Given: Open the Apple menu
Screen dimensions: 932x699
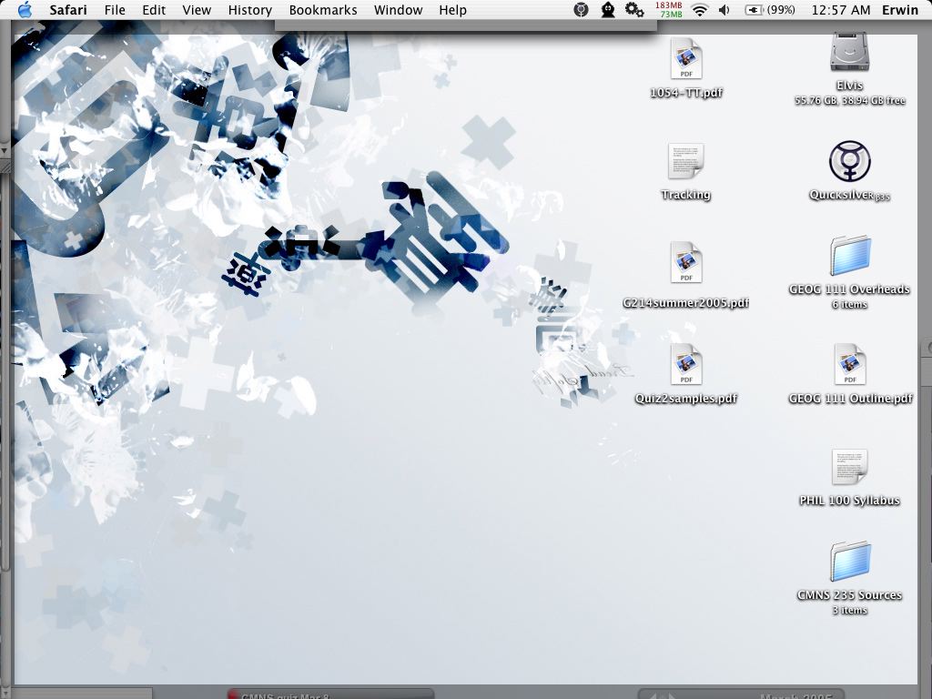Looking at the screenshot, I should (25, 10).
